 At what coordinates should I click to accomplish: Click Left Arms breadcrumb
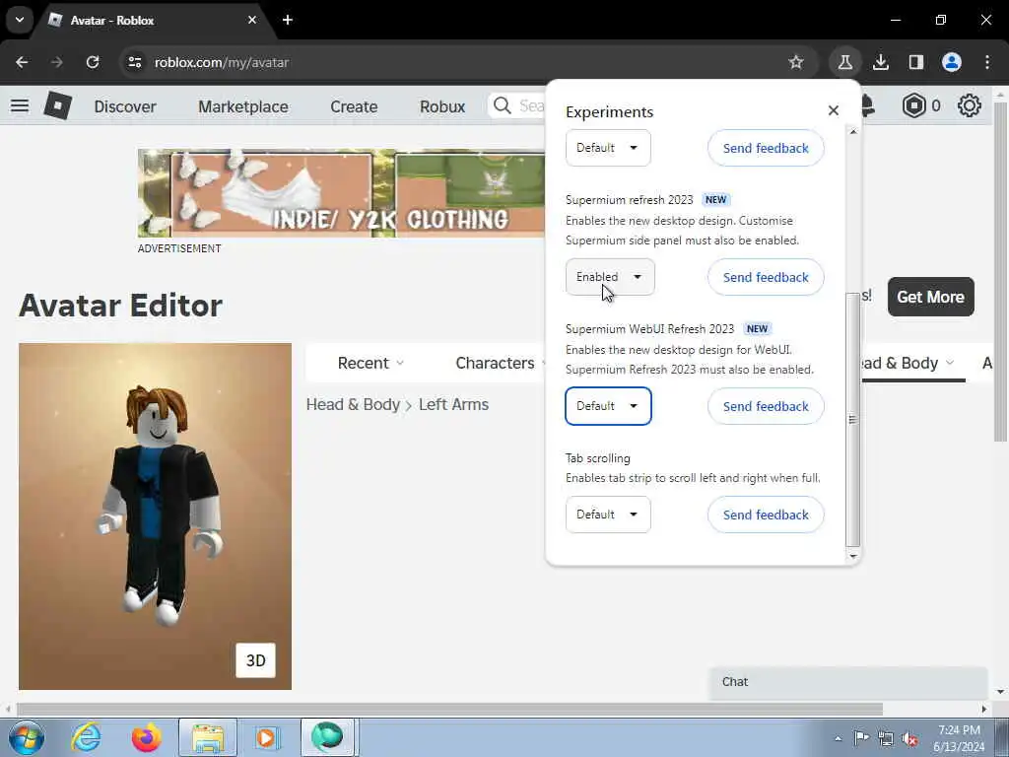[453, 405]
